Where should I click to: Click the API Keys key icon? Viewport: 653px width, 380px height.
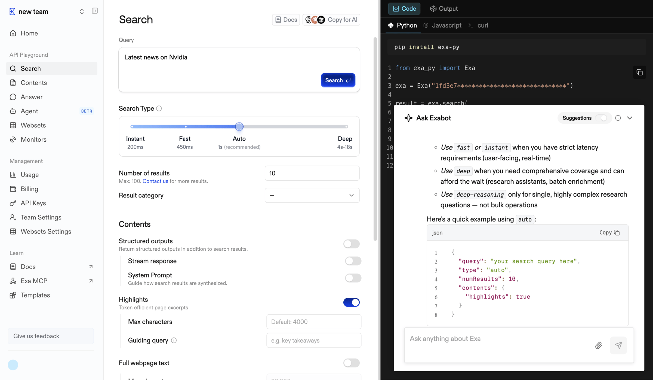(13, 203)
